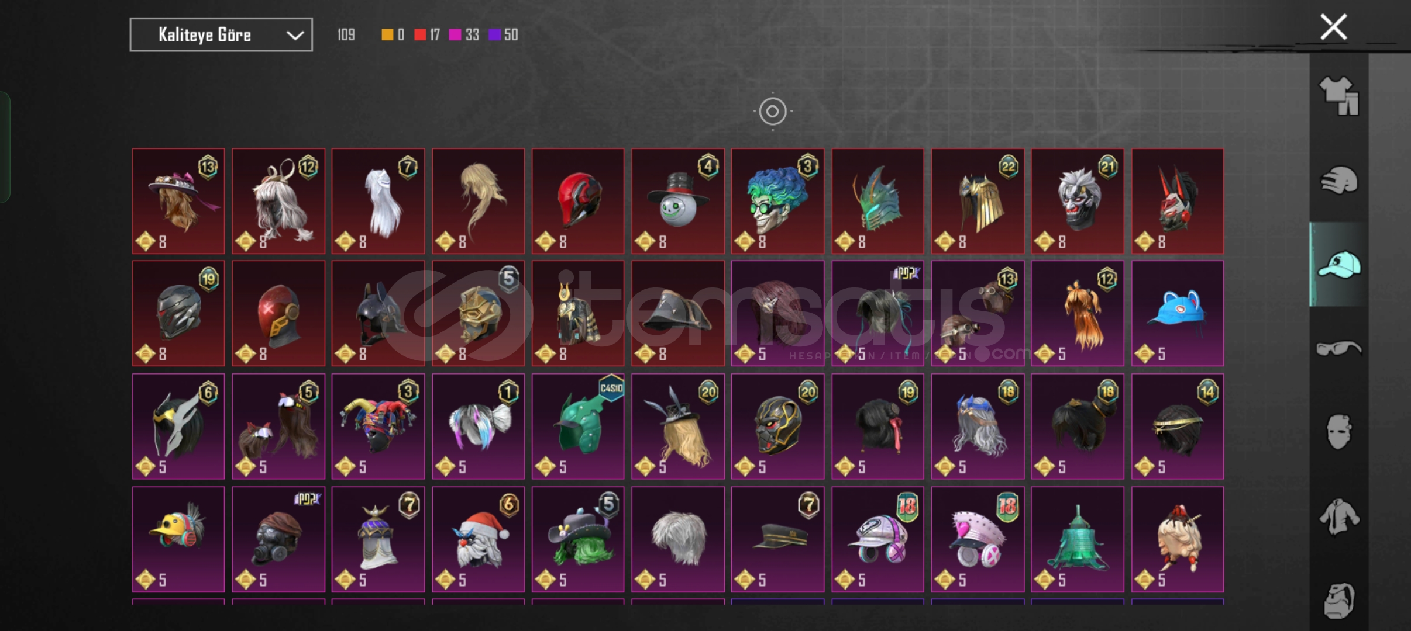Click the target crosshair icon above grid
The width and height of the screenshot is (1411, 631).
772,111
